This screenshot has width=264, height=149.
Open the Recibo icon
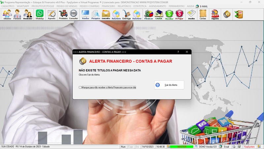(191, 15)
